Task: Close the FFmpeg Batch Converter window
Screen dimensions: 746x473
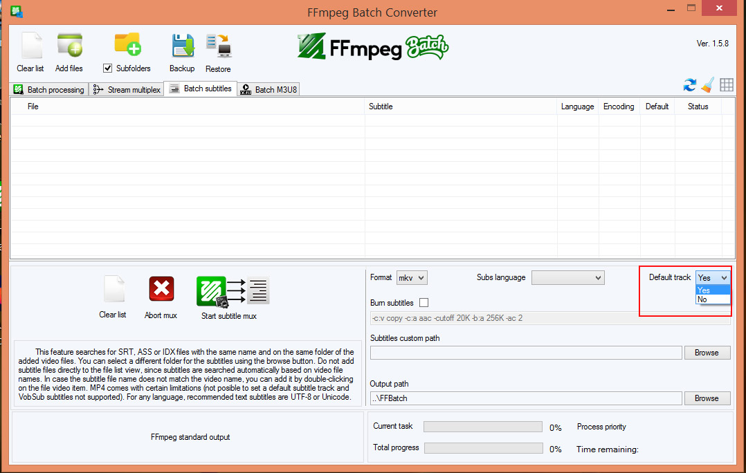Action: pyautogui.click(x=720, y=8)
